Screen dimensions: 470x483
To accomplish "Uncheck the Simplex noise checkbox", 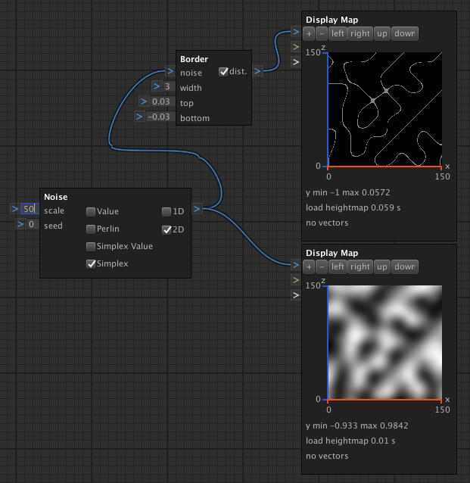I will (x=91, y=263).
